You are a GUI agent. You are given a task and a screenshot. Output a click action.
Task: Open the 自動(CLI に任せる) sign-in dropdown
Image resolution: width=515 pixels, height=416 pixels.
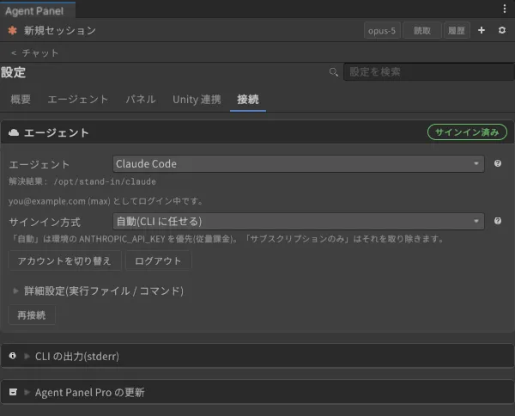pos(298,221)
